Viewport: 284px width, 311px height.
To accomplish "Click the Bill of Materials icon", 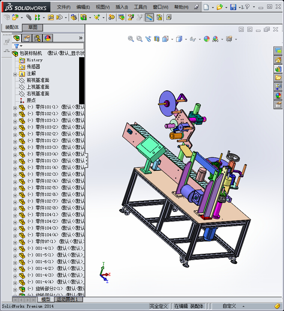I will point(121,17).
